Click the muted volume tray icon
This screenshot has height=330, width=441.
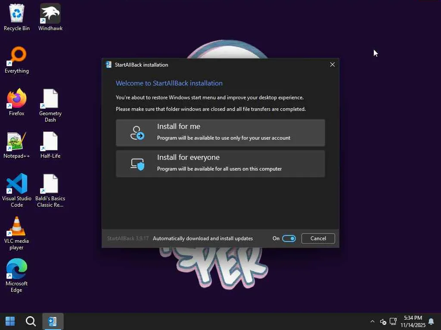[x=383, y=321]
